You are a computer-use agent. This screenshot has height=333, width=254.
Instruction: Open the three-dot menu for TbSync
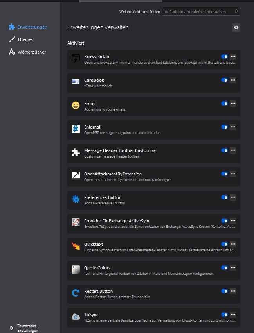tap(233, 315)
